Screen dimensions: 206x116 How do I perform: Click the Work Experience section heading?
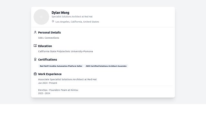pyautogui.click(x=50, y=74)
